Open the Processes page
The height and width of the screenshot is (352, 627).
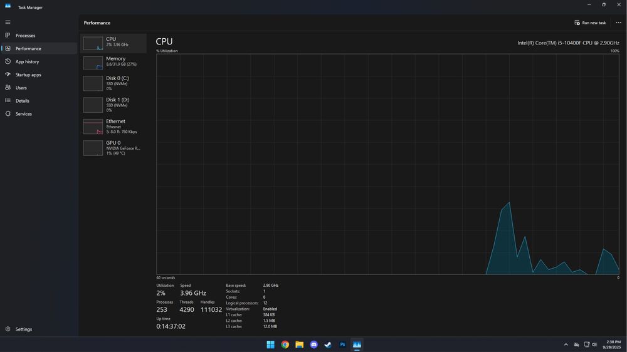39,36
